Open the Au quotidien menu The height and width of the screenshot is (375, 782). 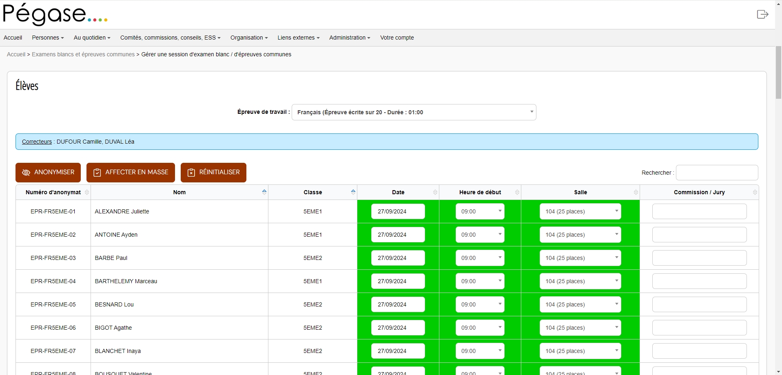point(92,38)
